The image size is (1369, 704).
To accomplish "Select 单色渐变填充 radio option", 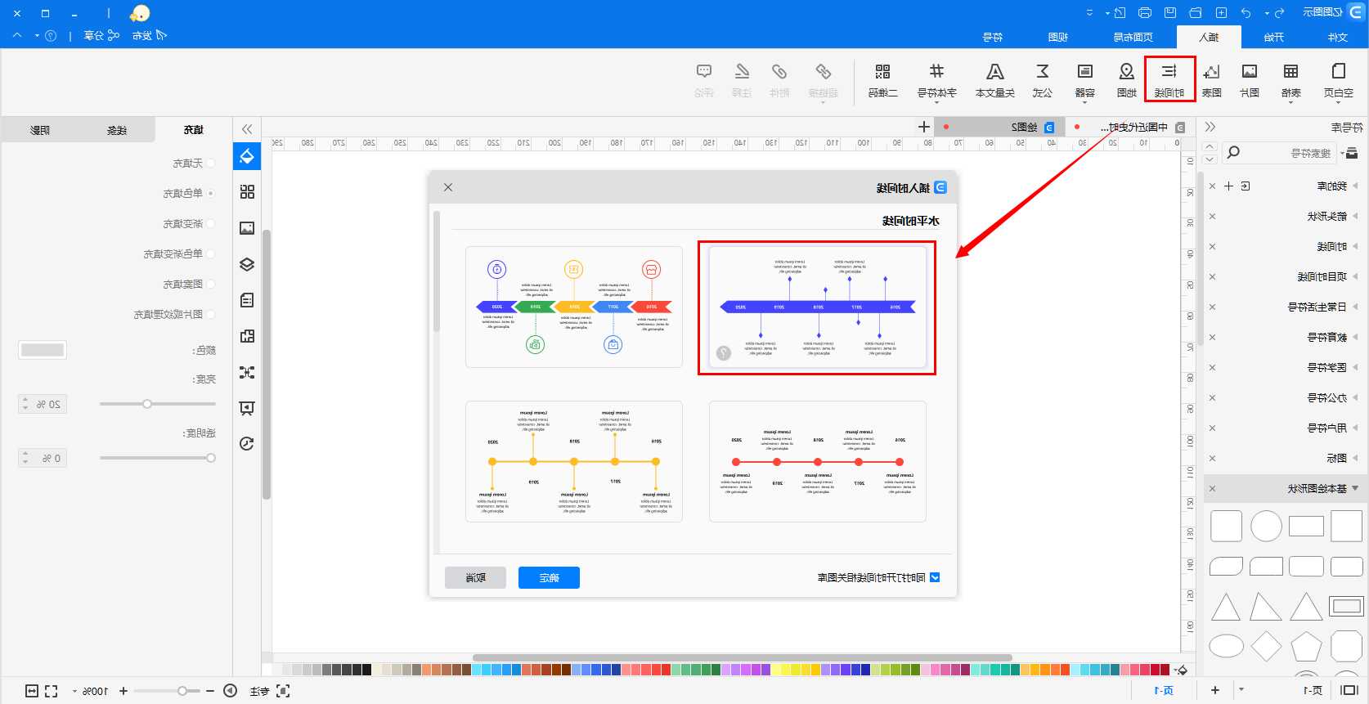I will pyautogui.click(x=211, y=254).
